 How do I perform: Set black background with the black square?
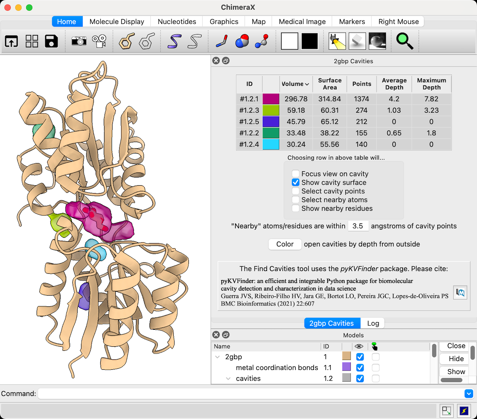[310, 41]
